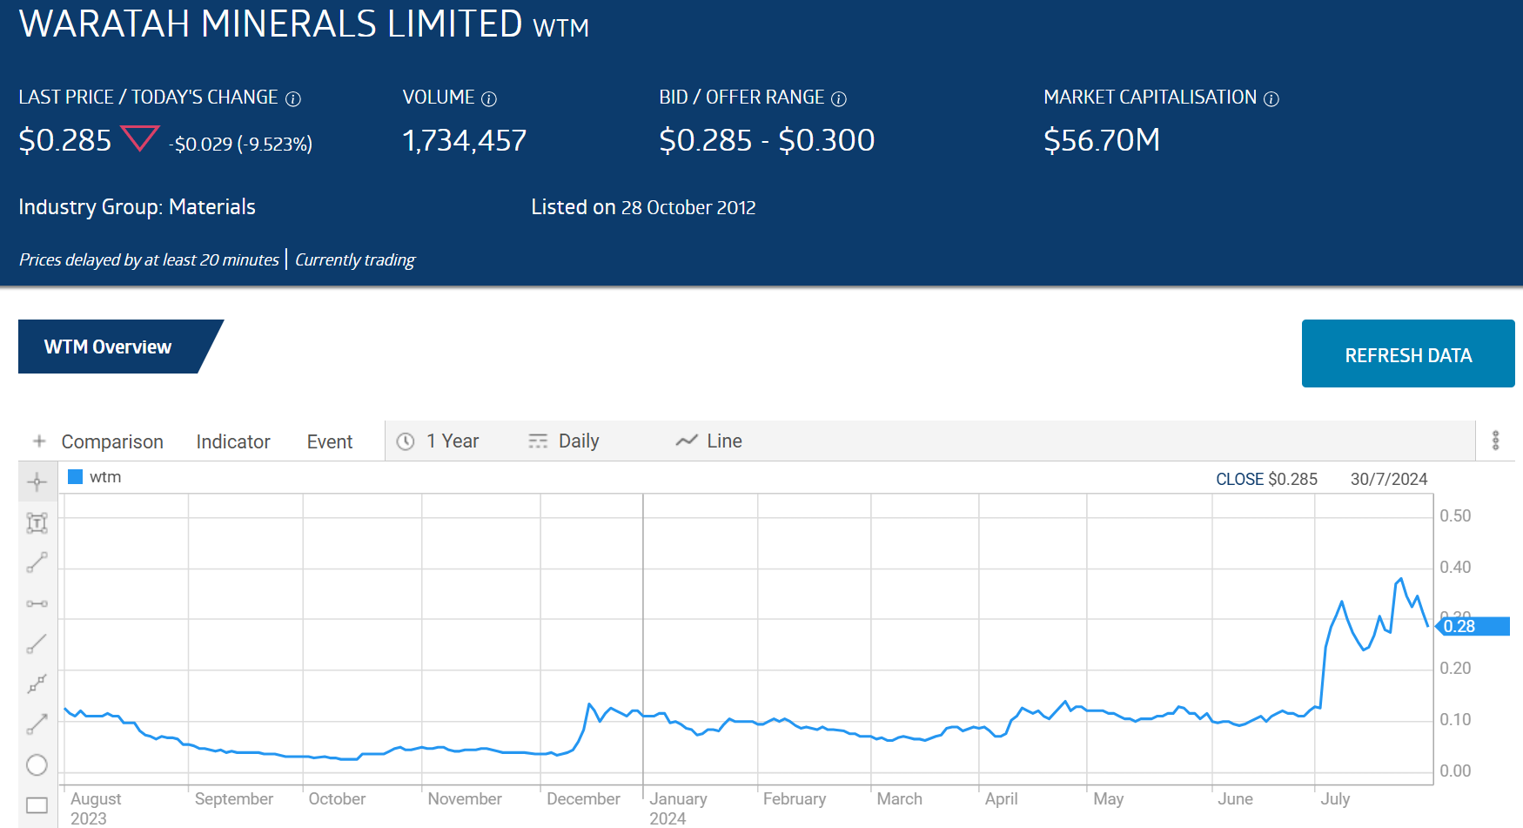Click the line chart type icon
Screen dimensions: 1523x828
(x=687, y=441)
